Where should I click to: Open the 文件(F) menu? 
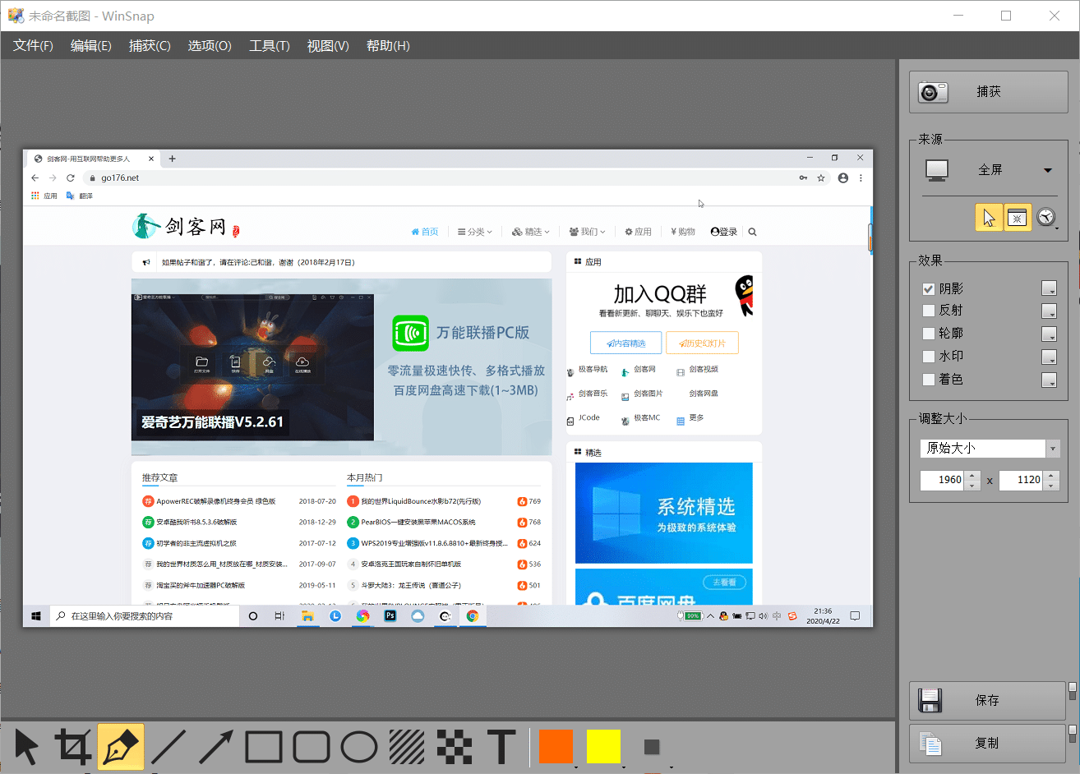tap(33, 46)
